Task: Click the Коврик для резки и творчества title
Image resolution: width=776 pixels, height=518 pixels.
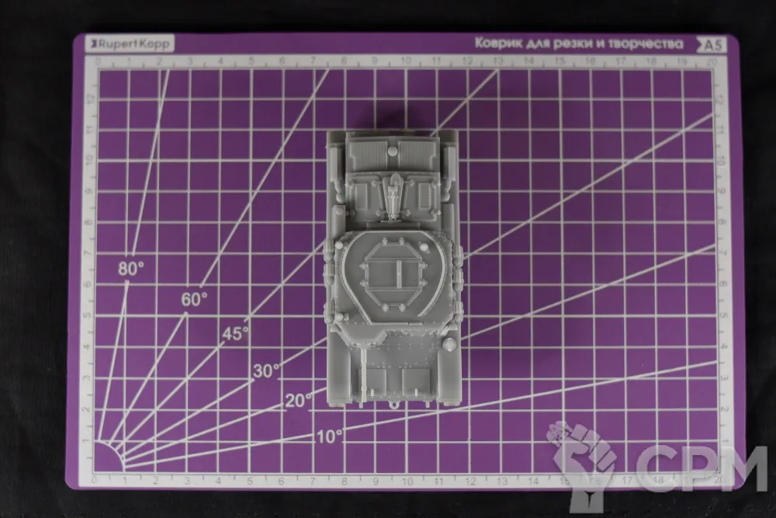Action: click(x=578, y=44)
